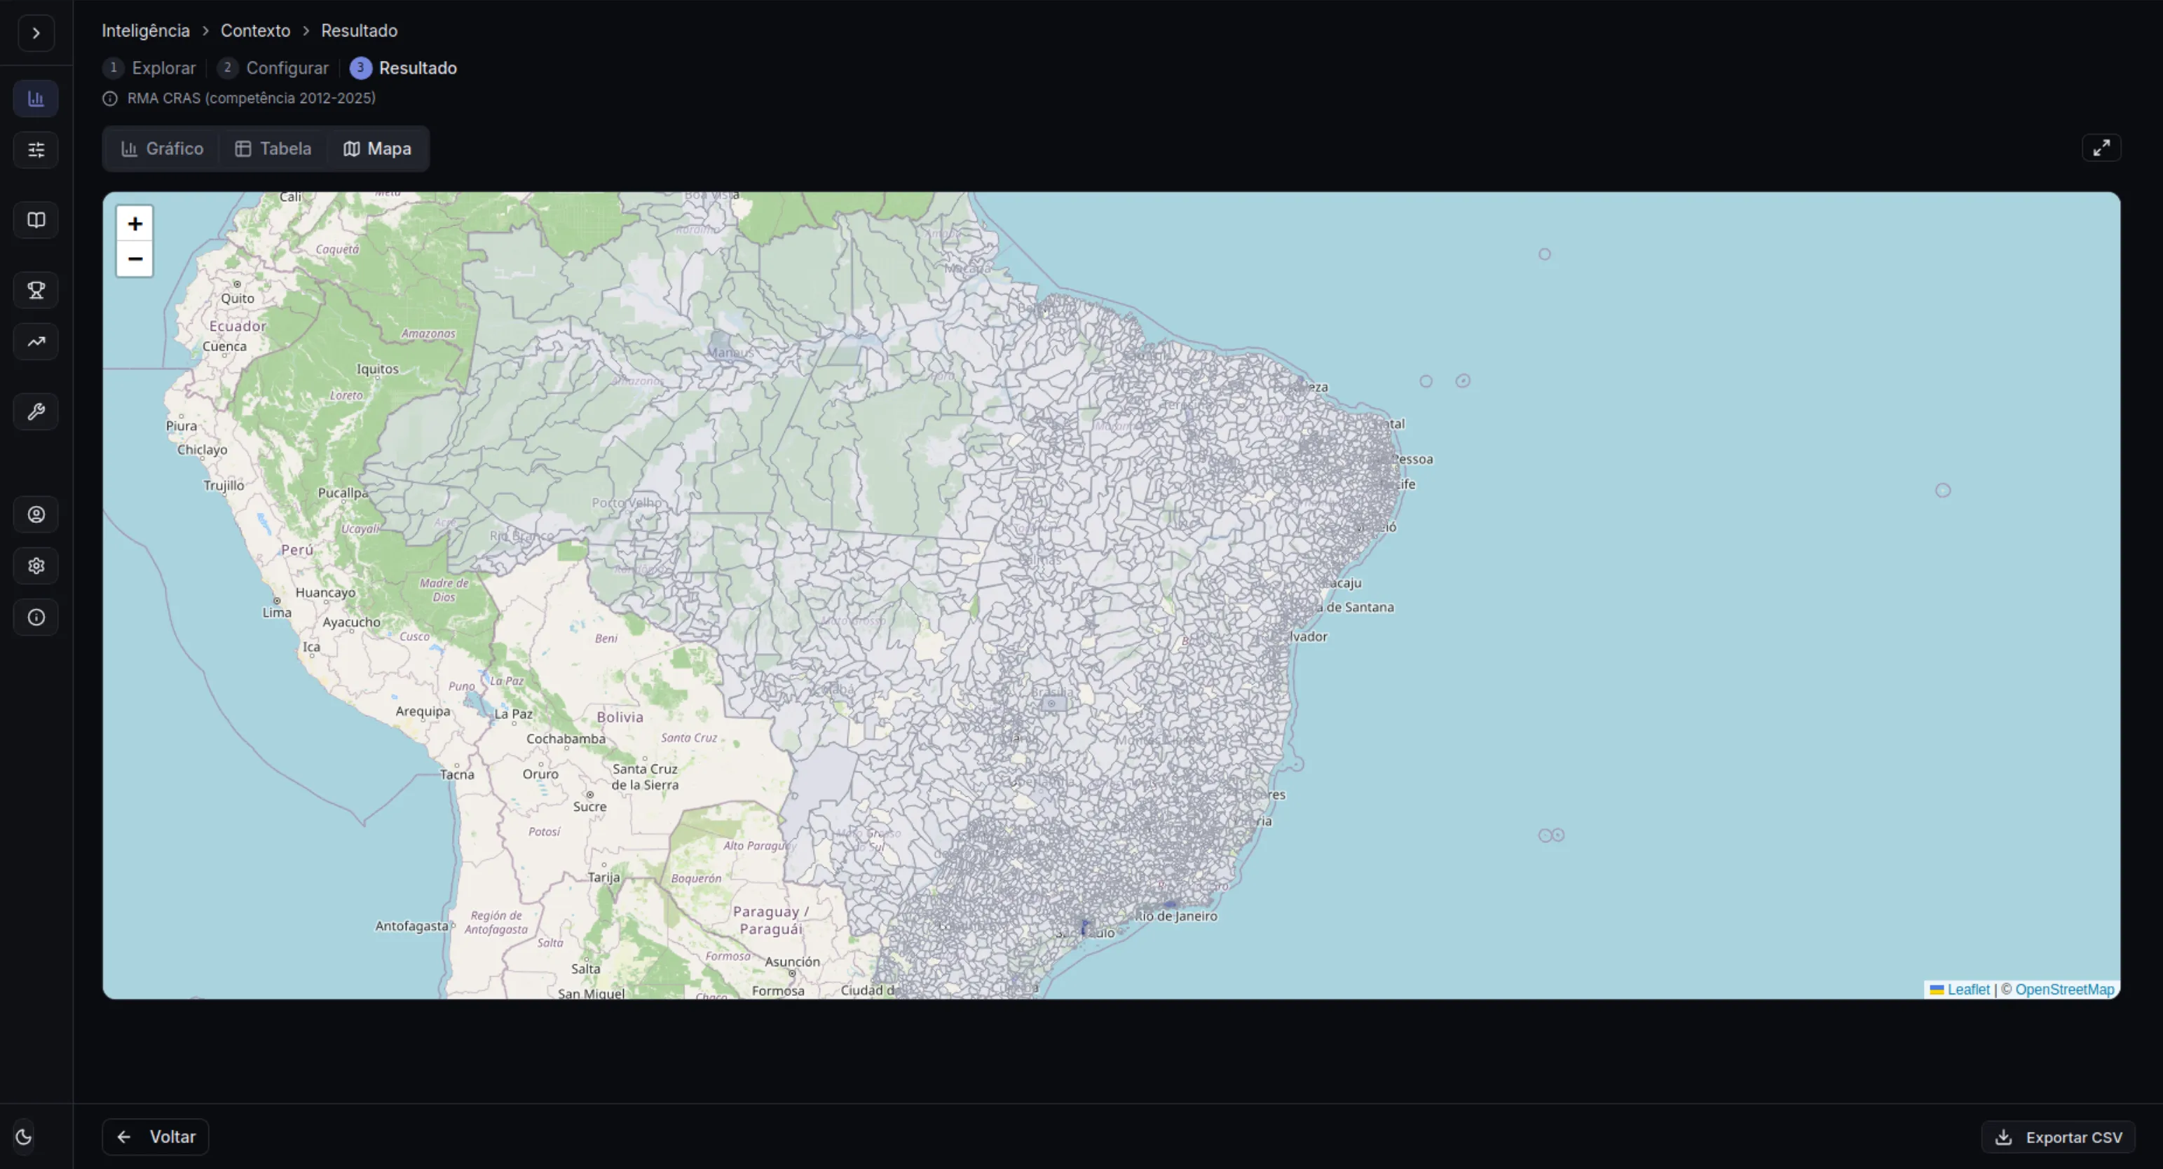Go to Inteligência breadcrumb
This screenshot has width=2163, height=1169.
[x=146, y=31]
